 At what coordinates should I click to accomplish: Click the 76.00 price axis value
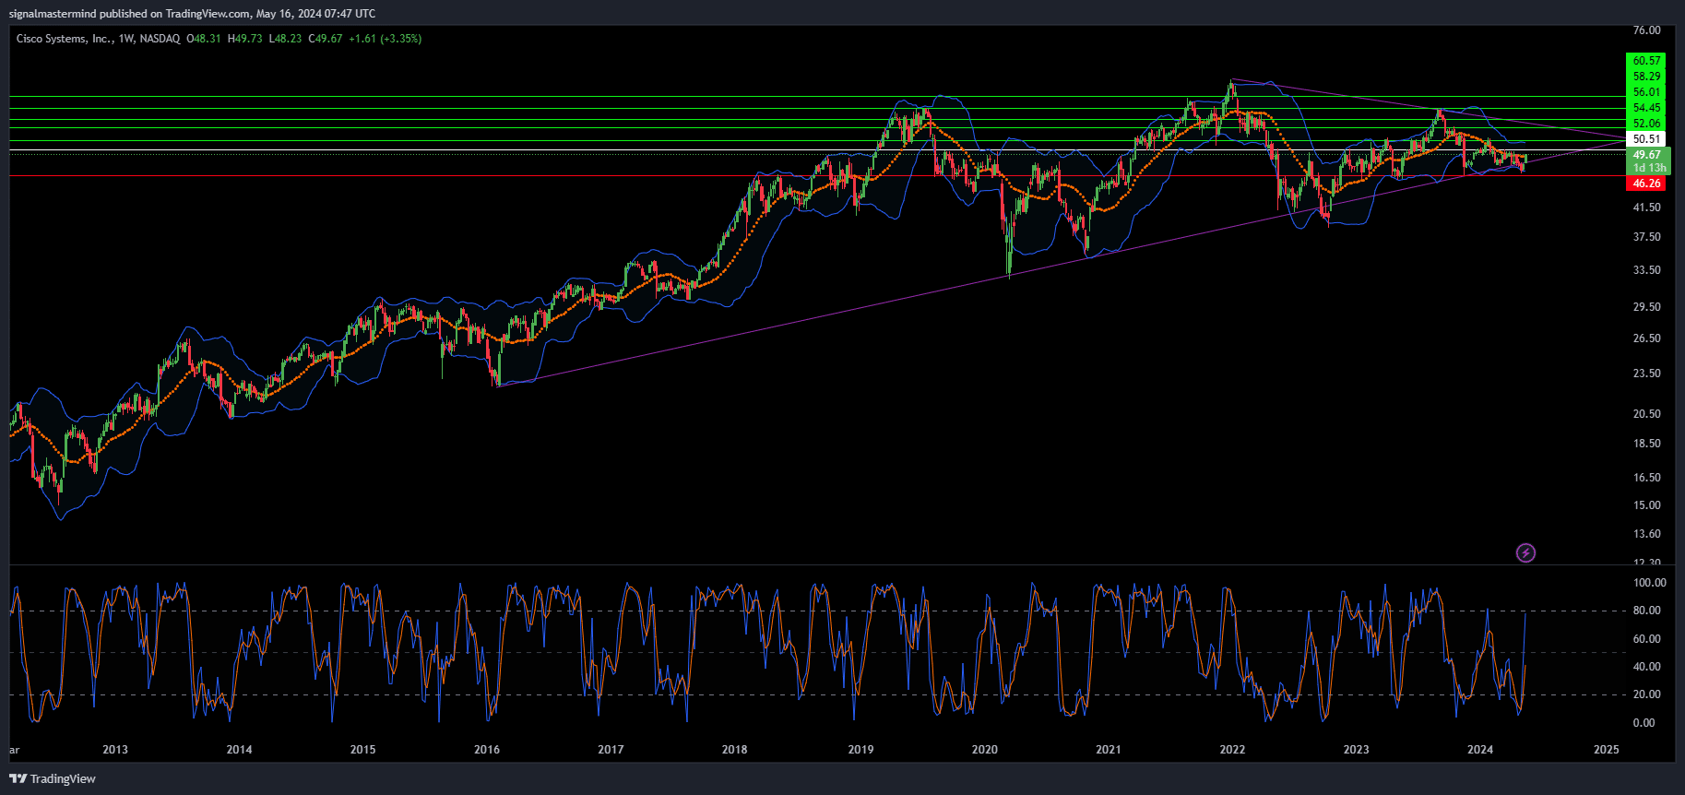[x=1646, y=30]
